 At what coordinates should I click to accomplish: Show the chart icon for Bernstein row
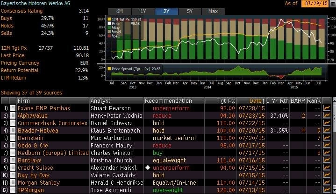point(327,138)
